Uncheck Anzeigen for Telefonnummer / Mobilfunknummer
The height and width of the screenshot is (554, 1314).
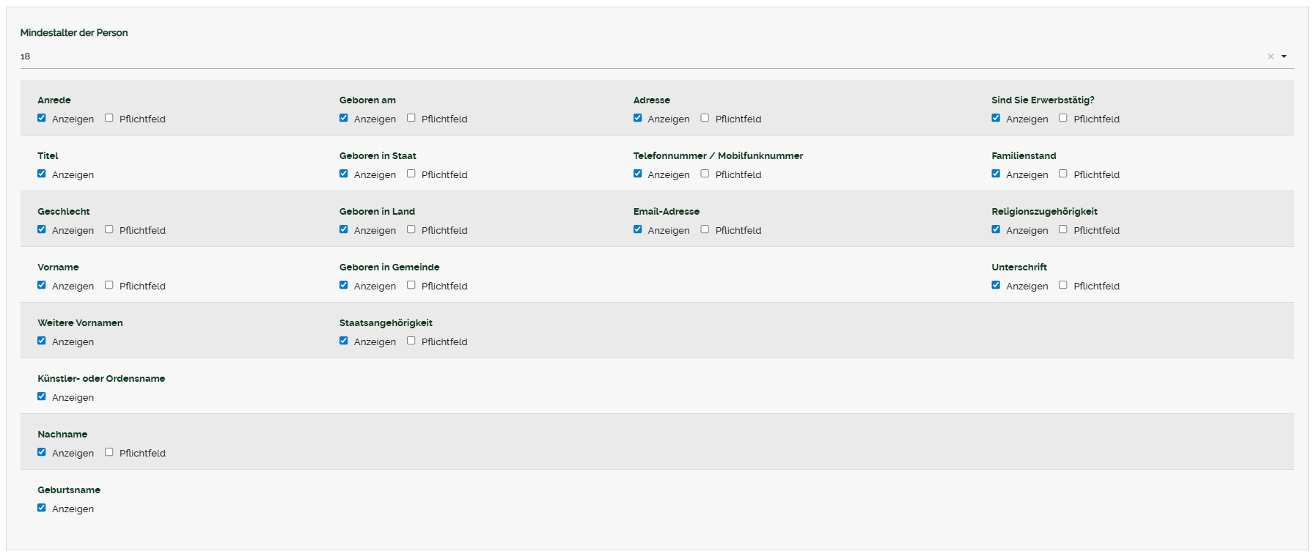pos(638,174)
